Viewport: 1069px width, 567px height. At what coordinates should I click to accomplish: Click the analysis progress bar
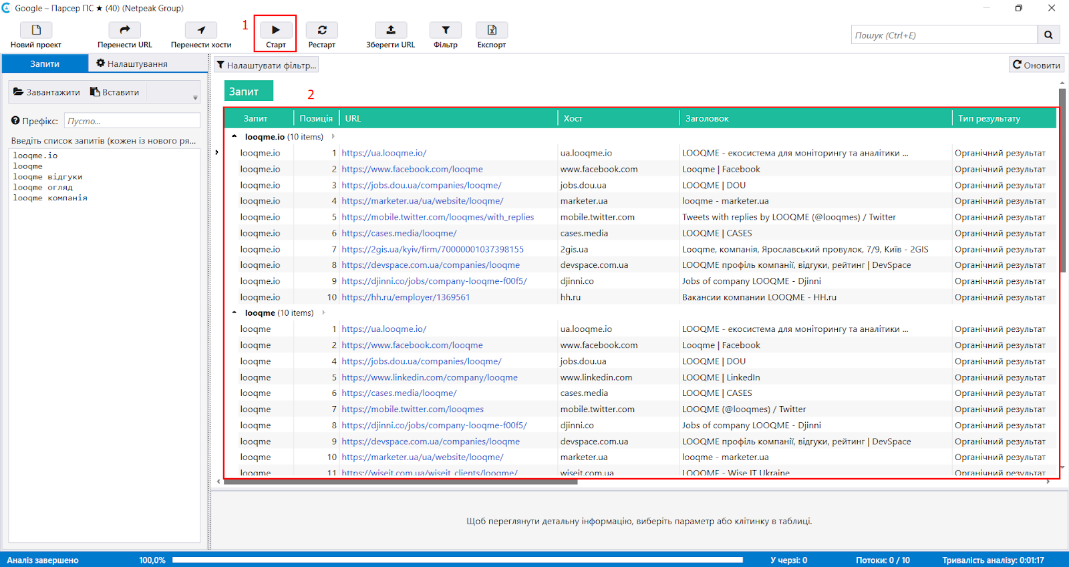click(x=458, y=560)
